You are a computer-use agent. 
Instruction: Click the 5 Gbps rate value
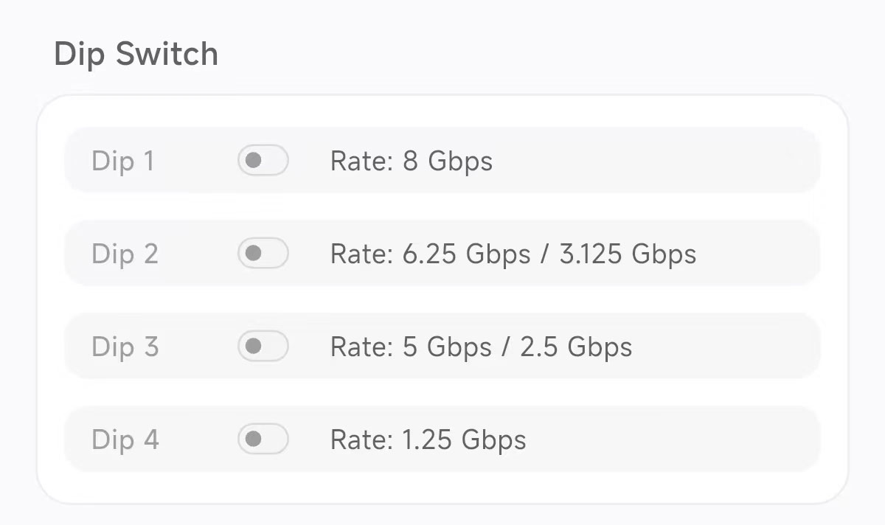tap(447, 347)
